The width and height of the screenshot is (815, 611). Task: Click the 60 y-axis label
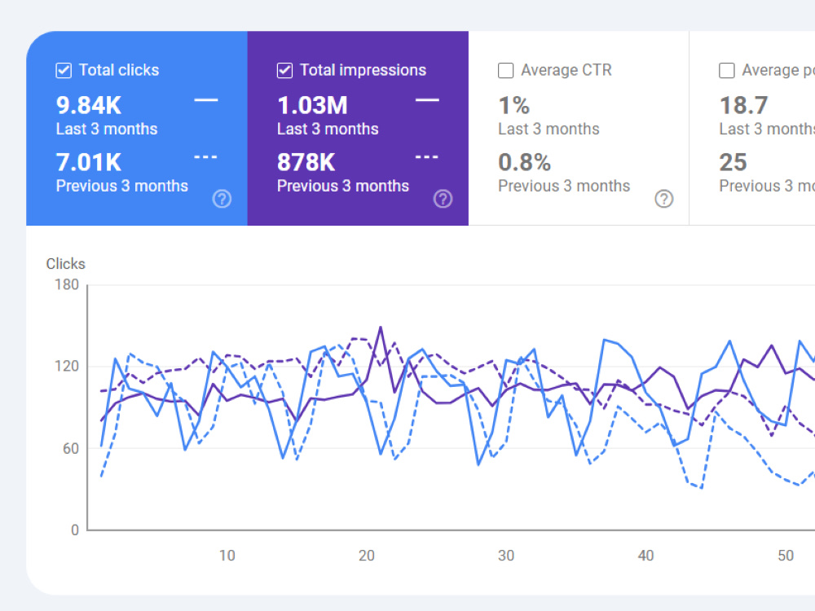click(x=71, y=448)
